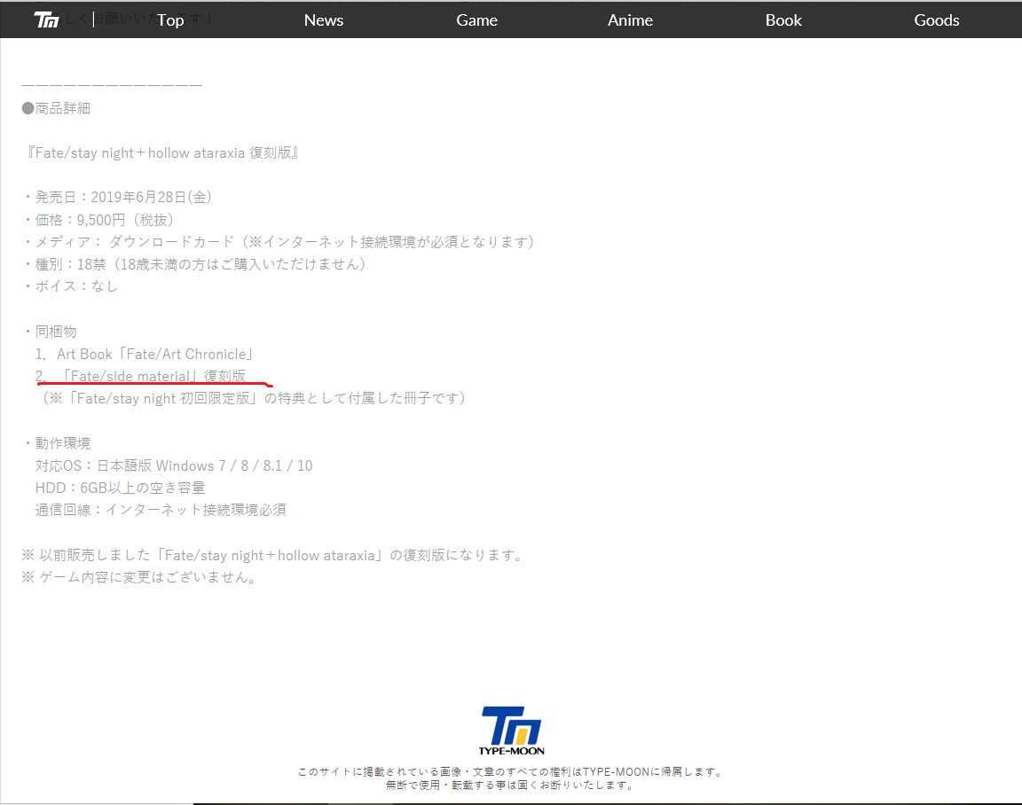Open the Goods page
The image size is (1022, 805).
click(x=936, y=20)
